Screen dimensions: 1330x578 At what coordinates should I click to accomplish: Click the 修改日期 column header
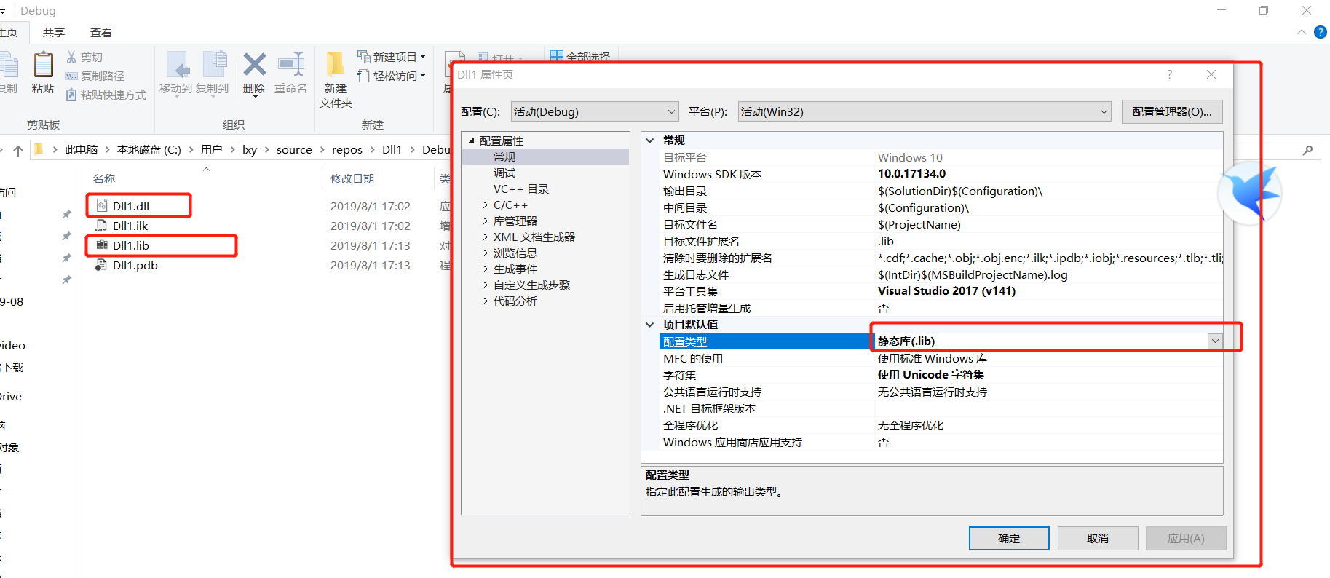tap(352, 178)
